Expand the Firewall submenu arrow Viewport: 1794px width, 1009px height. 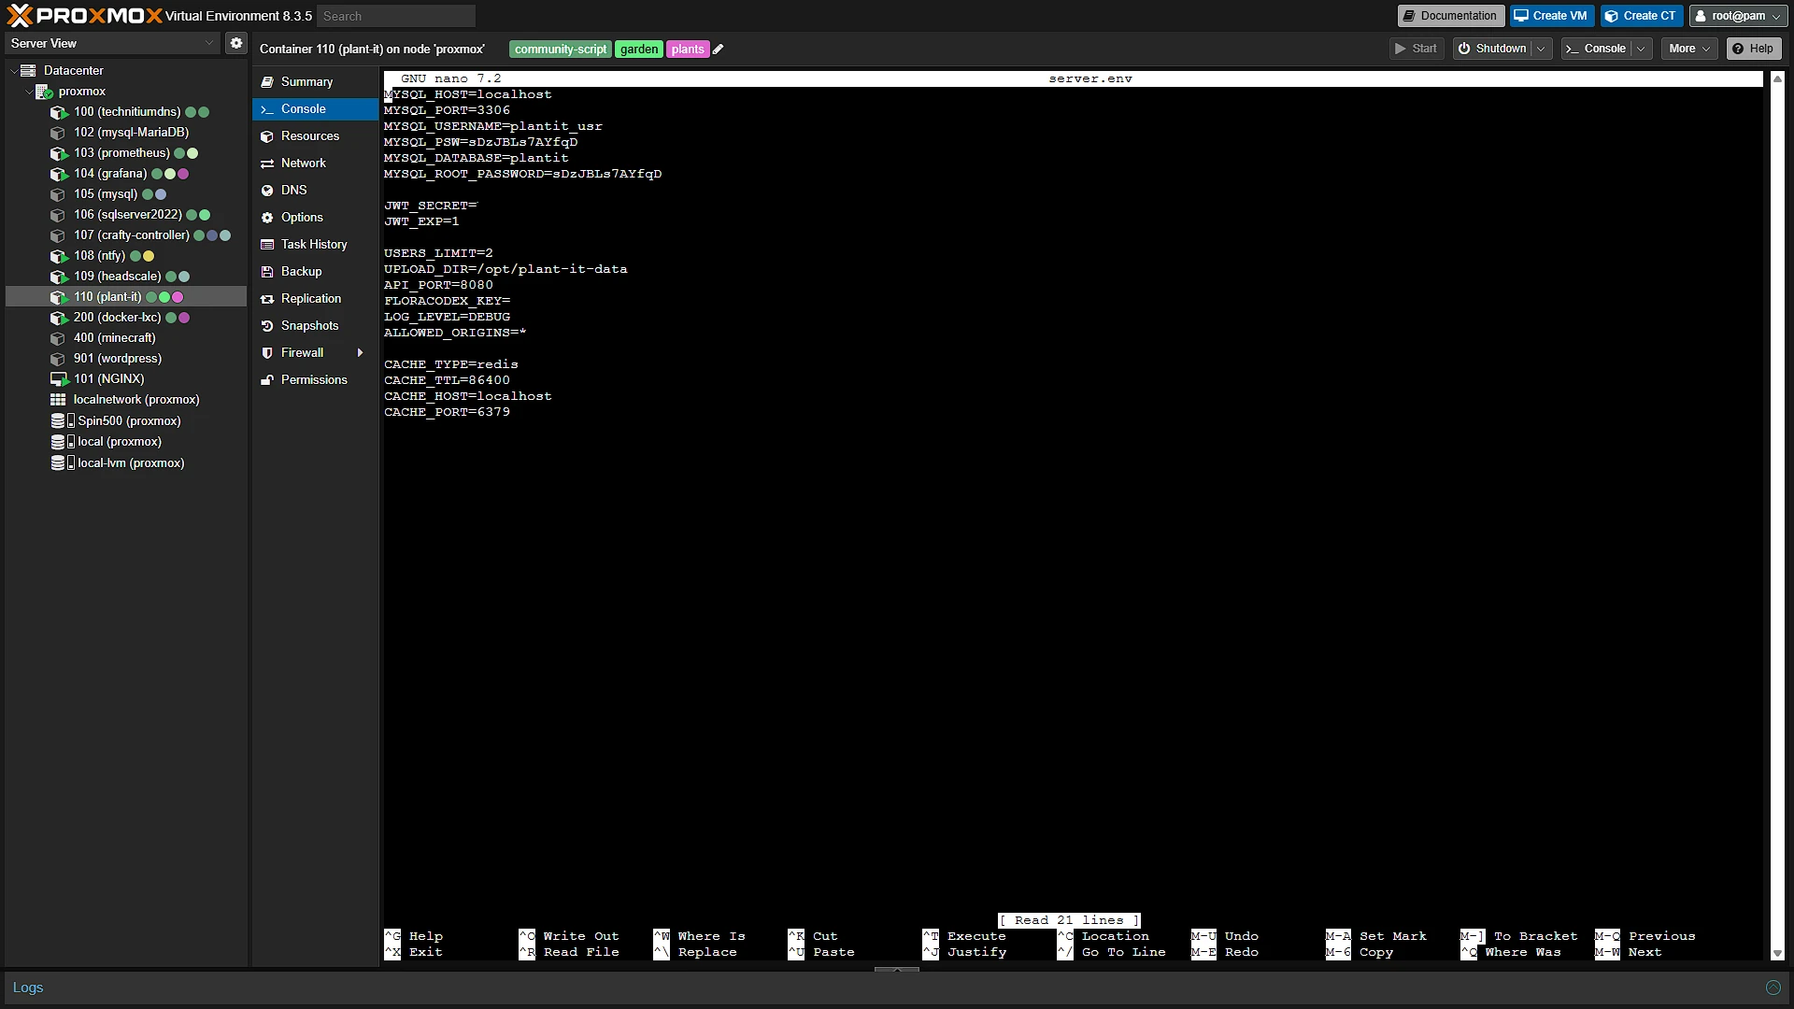[x=360, y=353]
